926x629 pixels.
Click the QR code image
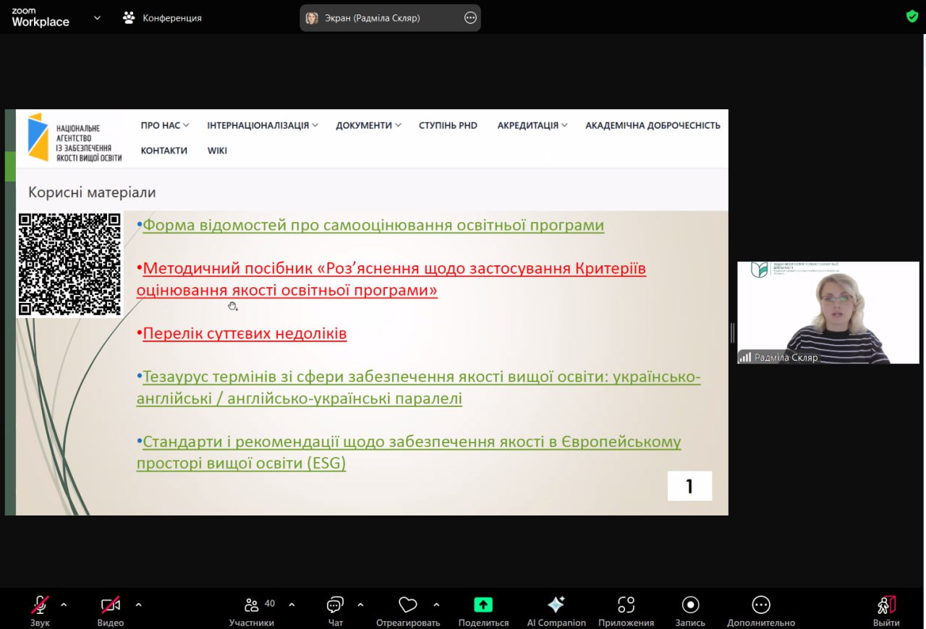click(69, 264)
